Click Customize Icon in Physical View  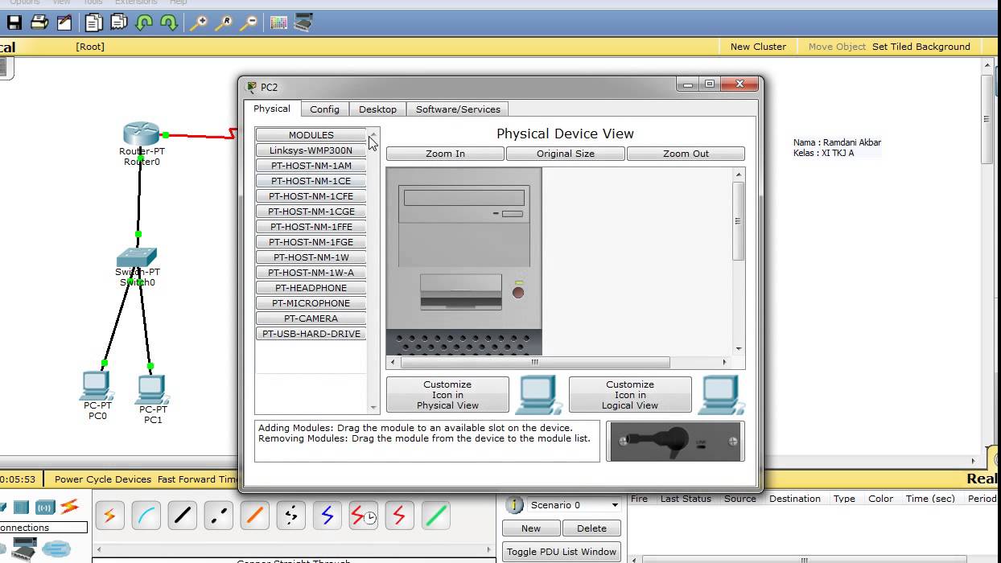click(x=447, y=395)
